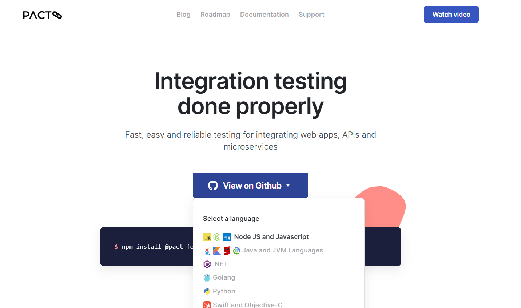Click the Clojure icon beside Java languages

click(236, 250)
